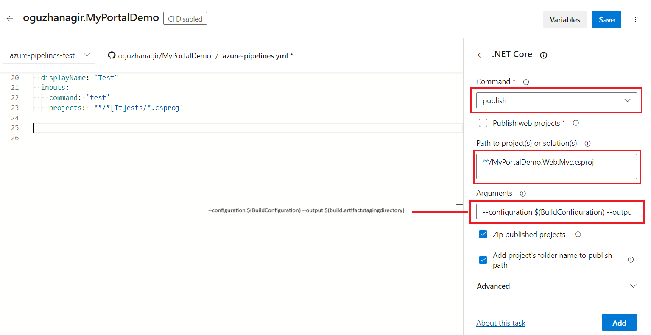Uncheck Add project's folder name to publish path

483,260
